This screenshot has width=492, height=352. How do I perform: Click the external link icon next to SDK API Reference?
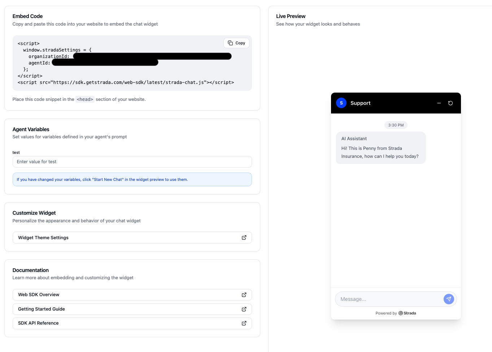point(244,323)
